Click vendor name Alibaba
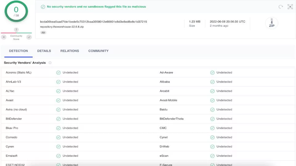The image size is (296, 166). tap(165, 82)
